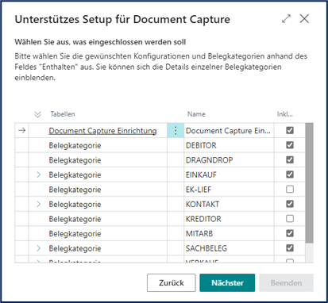Click the Document Capture Ein... name cell
328x303 pixels.
(229, 131)
